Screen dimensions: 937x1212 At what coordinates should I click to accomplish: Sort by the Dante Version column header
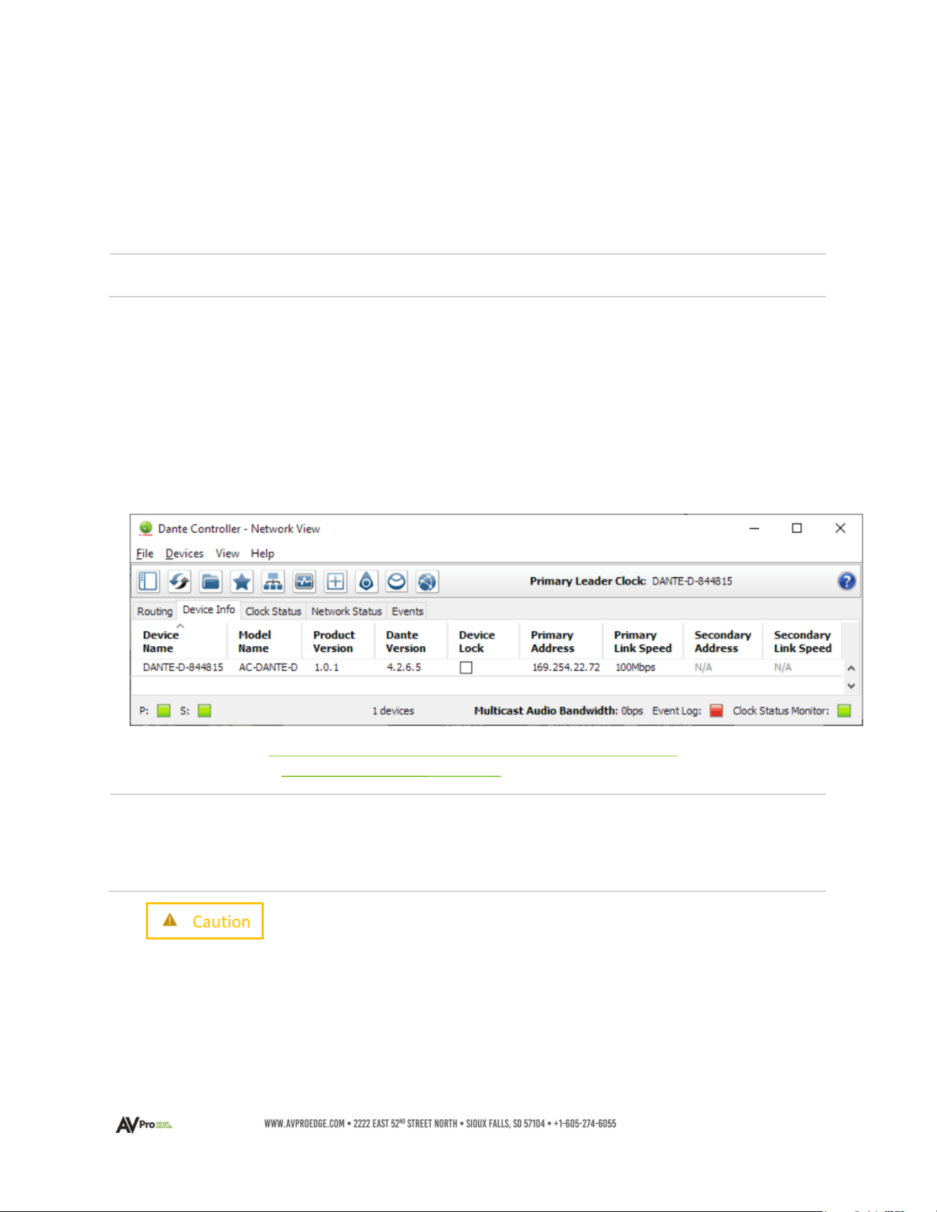(411, 641)
